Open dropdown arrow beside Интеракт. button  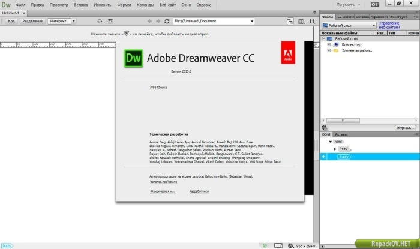click(74, 21)
